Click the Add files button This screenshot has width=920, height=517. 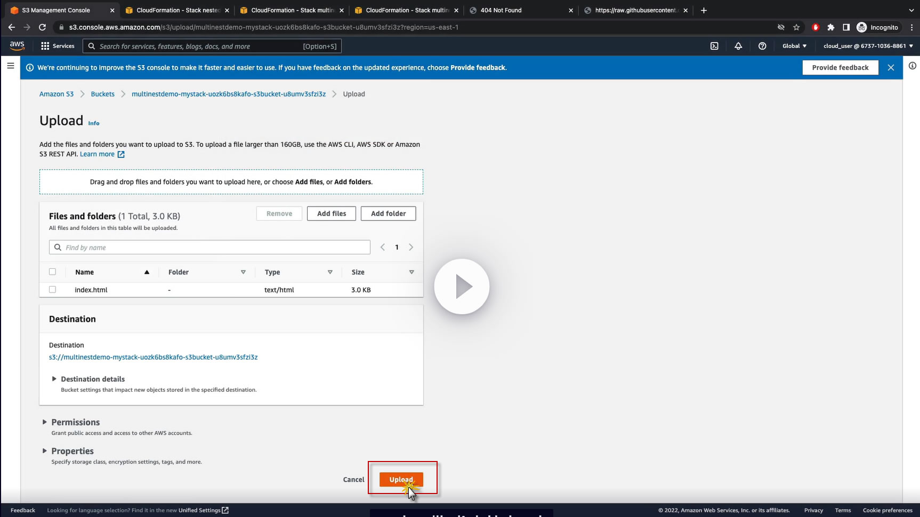pyautogui.click(x=332, y=213)
